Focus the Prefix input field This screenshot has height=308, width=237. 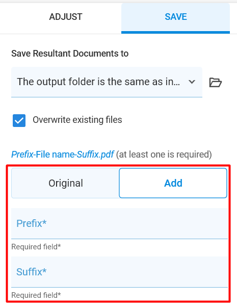[119, 223]
